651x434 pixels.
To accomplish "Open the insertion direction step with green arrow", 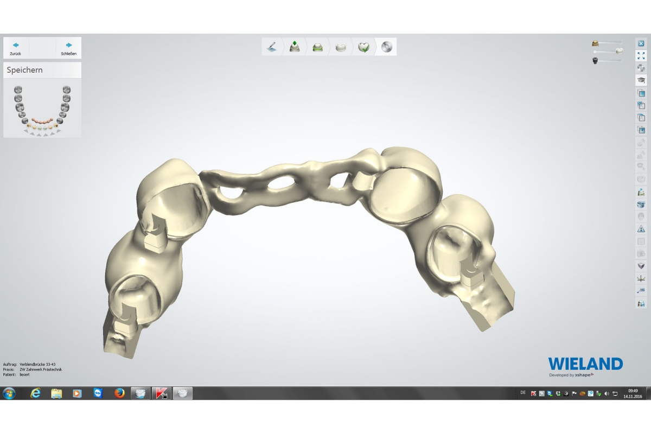I will 295,47.
